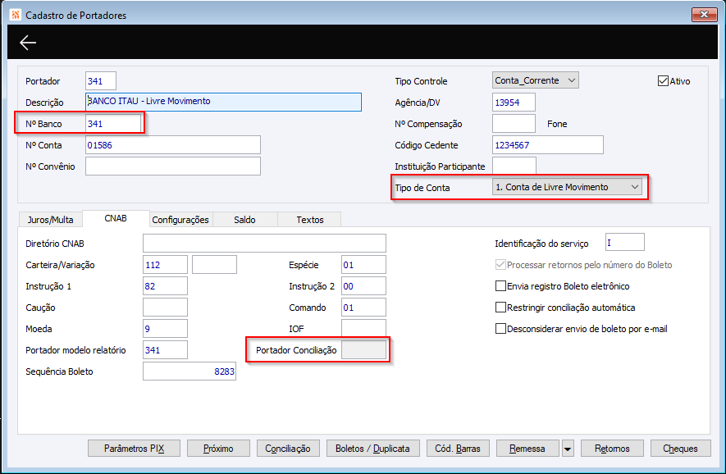This screenshot has height=474, width=726.
Task: Check Desconsiderar envio de boleto por e-mail
Action: (500, 329)
